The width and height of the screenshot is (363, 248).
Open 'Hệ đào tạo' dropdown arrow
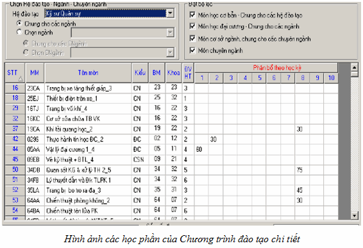(x=170, y=13)
